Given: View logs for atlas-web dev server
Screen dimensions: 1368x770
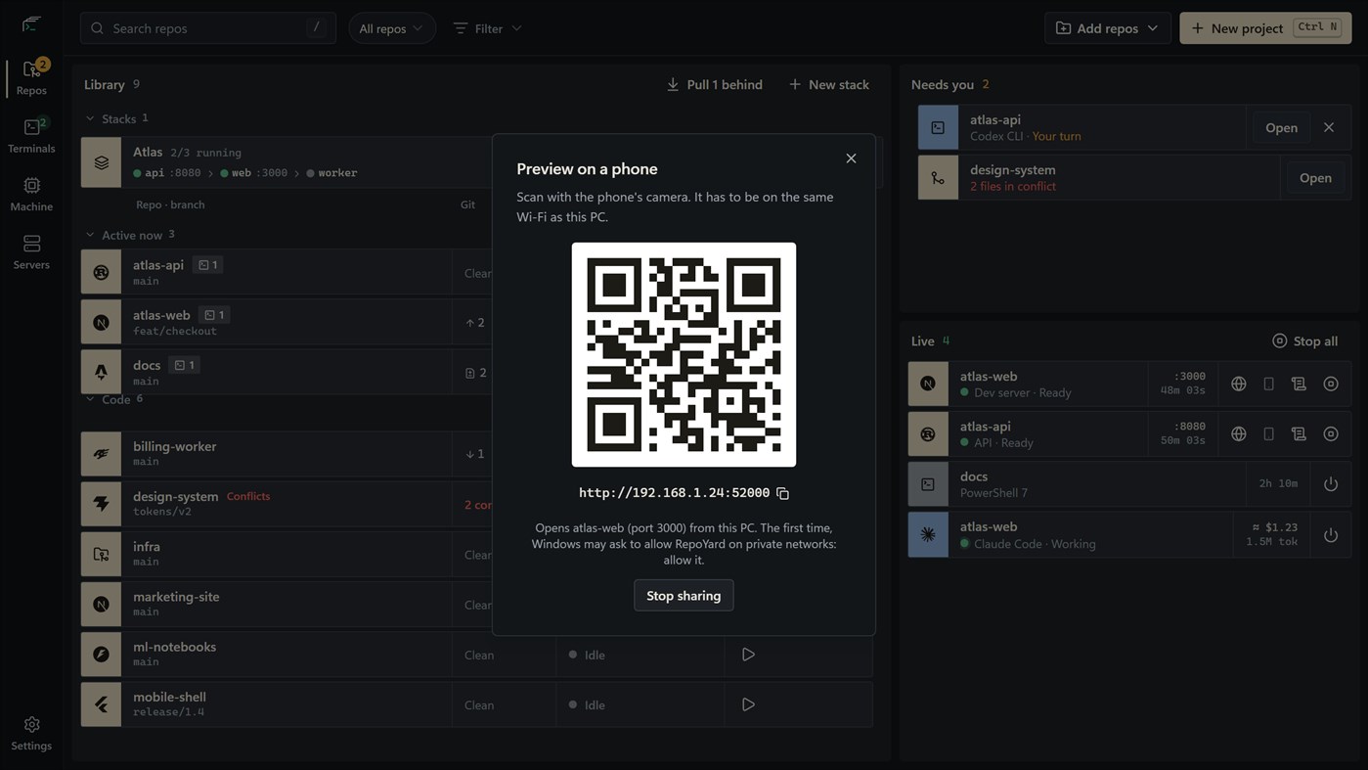Looking at the screenshot, I should pyautogui.click(x=1299, y=385).
